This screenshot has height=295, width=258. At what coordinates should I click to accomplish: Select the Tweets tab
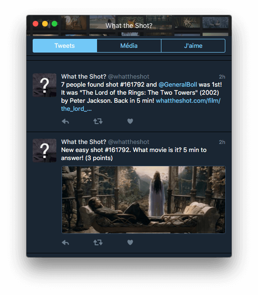coord(65,46)
